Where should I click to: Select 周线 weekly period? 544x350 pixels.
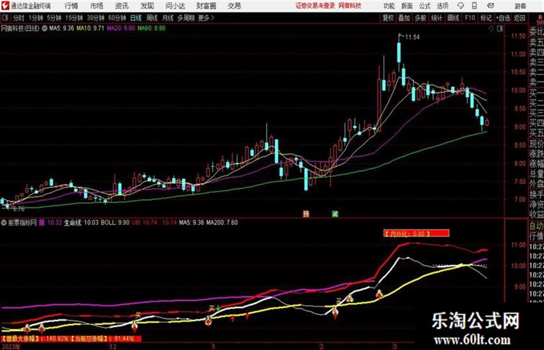152,18
